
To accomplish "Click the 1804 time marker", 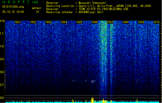I will click(64, 22).
